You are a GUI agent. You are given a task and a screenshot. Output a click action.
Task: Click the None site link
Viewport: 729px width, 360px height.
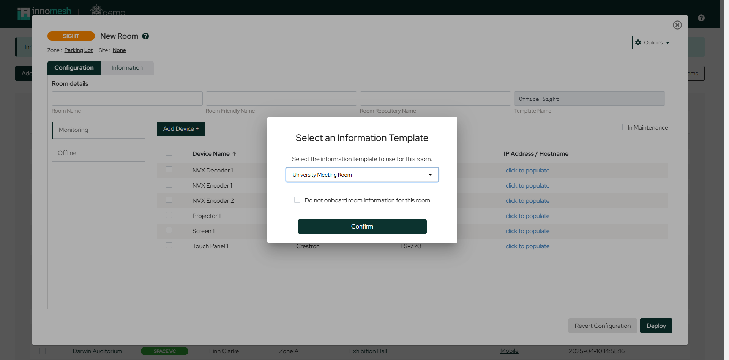tap(119, 50)
